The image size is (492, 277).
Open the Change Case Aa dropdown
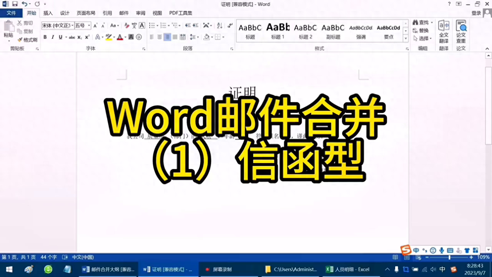[115, 25]
